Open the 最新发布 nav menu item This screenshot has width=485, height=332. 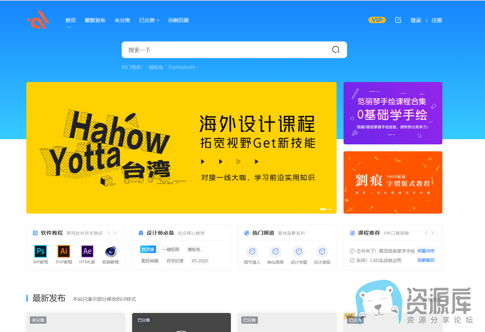click(95, 20)
